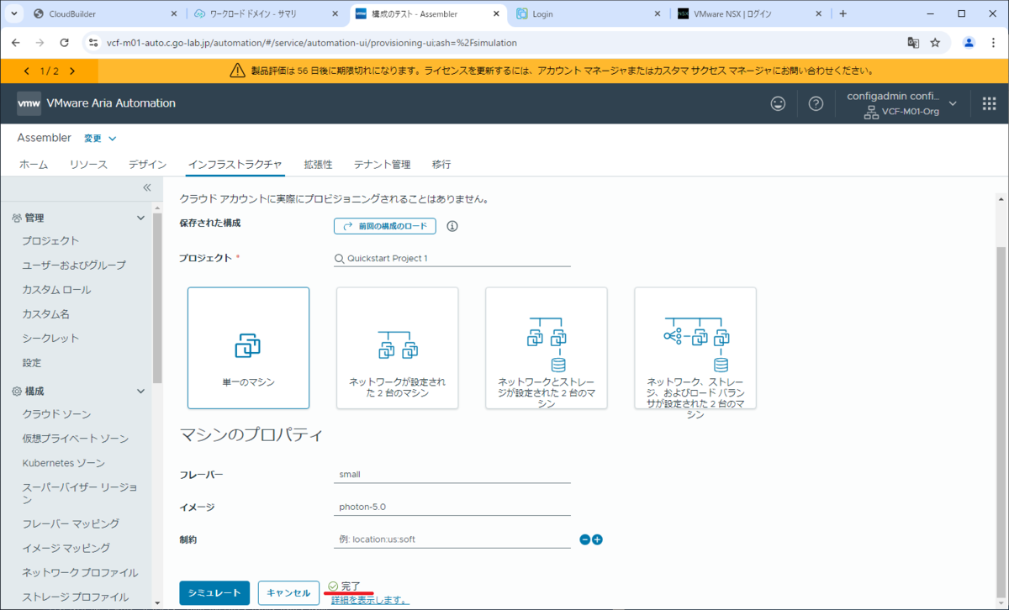The width and height of the screenshot is (1009, 610).
Task: Click browser forward arrow
Action: 40,42
